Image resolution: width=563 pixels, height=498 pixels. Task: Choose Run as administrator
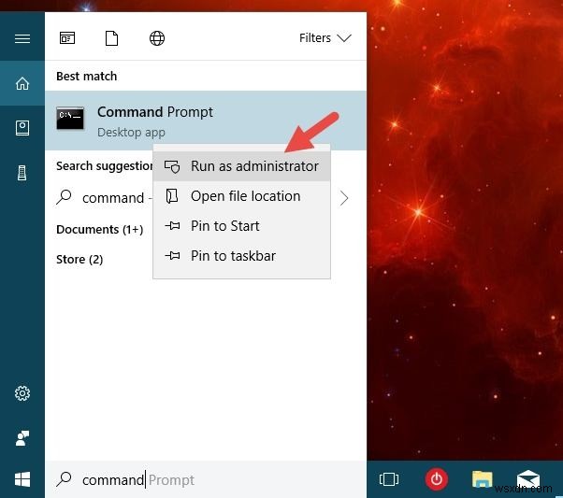click(241, 166)
